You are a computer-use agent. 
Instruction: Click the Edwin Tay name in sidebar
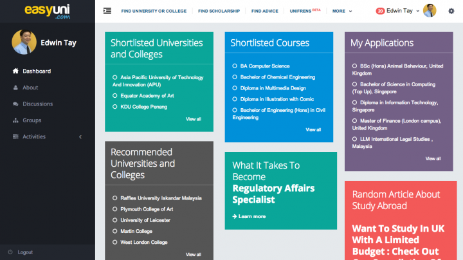59,43
